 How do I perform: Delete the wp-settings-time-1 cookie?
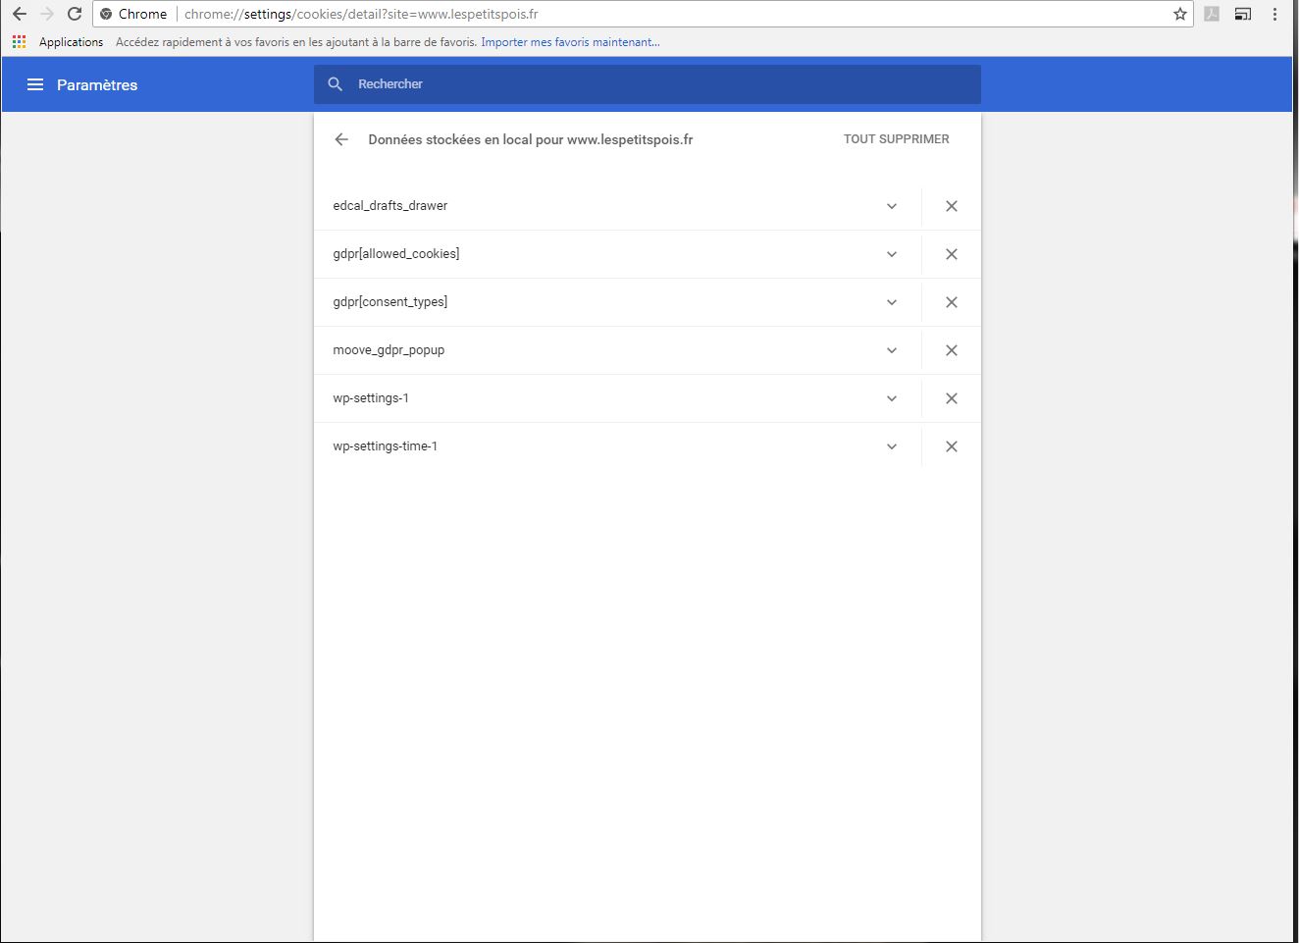pyautogui.click(x=951, y=446)
